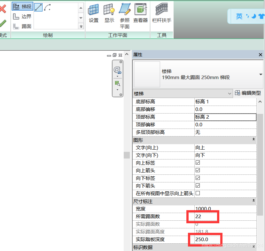The width and height of the screenshot is (265, 251).
Task: Click the 多层顶部标高 value 无
Action: 225,132
